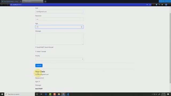Open Task View on the taskbar
Screen dimensions: 171x96
coord(41,94)
